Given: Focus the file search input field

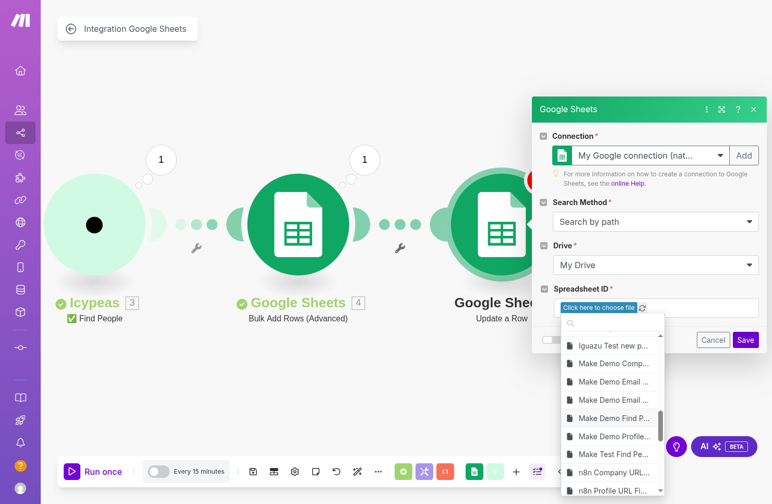Looking at the screenshot, I should coord(613,323).
